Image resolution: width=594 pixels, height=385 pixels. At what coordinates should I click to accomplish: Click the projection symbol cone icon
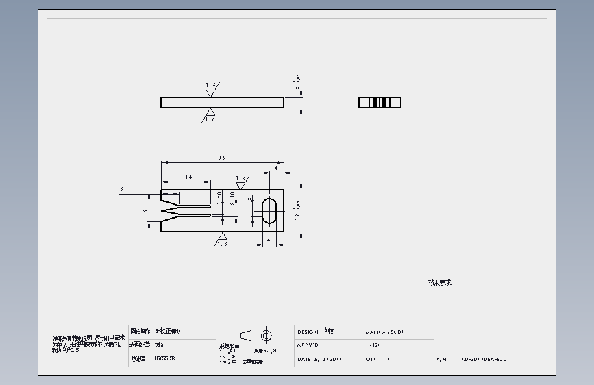tap(245, 336)
